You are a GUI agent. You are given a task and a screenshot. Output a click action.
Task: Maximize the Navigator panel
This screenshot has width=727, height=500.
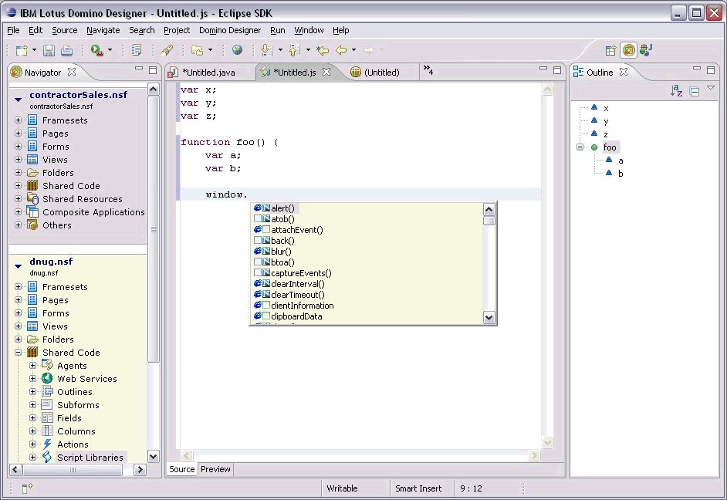pyautogui.click(x=153, y=70)
